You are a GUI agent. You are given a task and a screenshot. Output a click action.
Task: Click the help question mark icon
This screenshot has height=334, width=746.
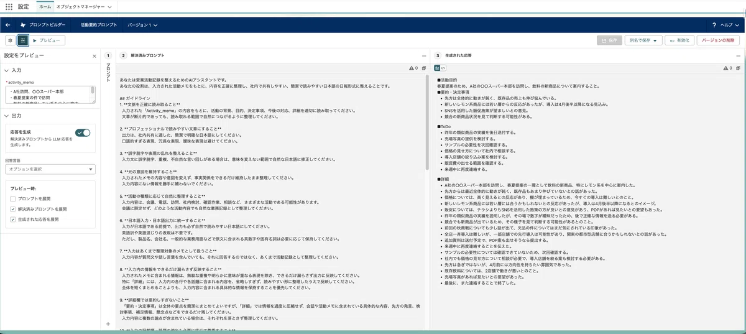pyautogui.click(x=714, y=25)
